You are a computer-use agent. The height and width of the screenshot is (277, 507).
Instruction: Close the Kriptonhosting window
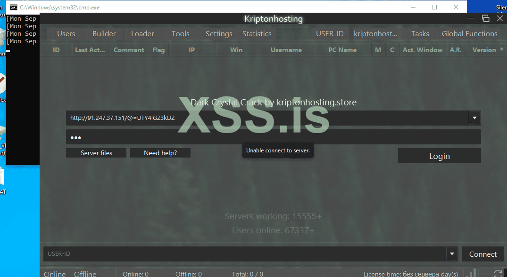tap(499, 18)
